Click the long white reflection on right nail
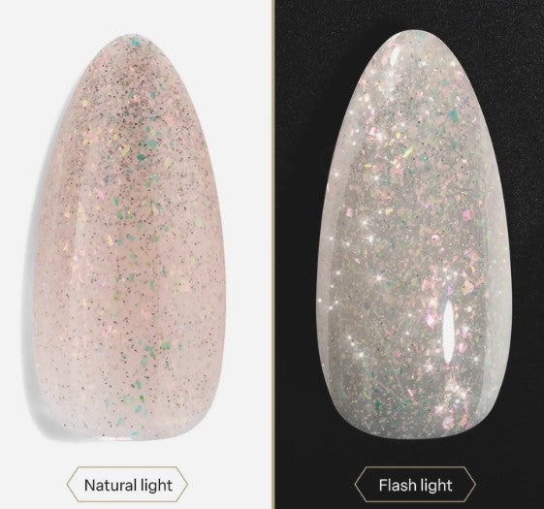Screen dimensions: 544x509 point(449,332)
